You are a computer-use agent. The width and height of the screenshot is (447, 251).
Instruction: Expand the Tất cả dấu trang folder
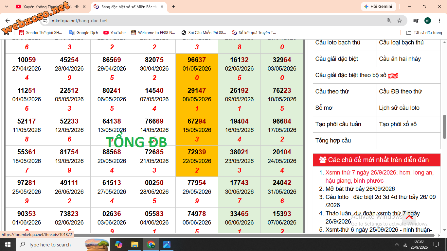click(424, 33)
